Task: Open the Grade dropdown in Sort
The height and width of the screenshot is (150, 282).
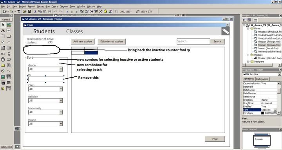Action: tap(61, 69)
